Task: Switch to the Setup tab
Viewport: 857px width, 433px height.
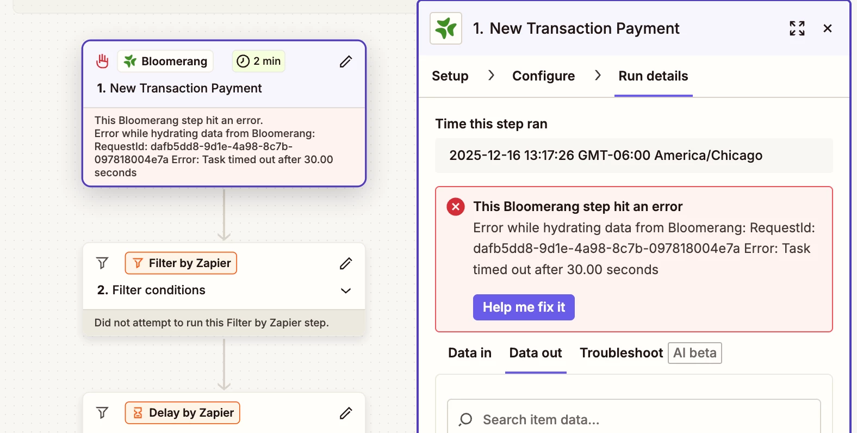Action: pyautogui.click(x=450, y=76)
